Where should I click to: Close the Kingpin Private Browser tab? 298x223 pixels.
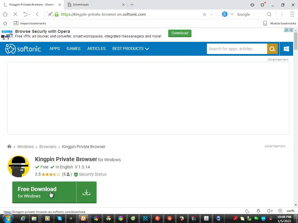point(60,5)
